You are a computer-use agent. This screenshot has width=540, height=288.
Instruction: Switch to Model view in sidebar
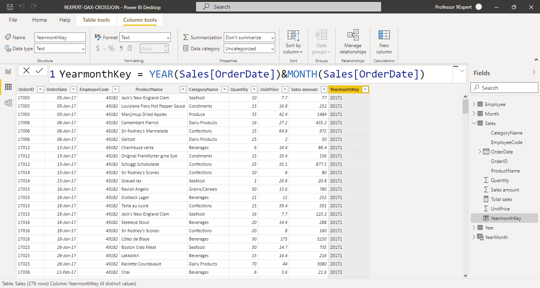[x=8, y=103]
